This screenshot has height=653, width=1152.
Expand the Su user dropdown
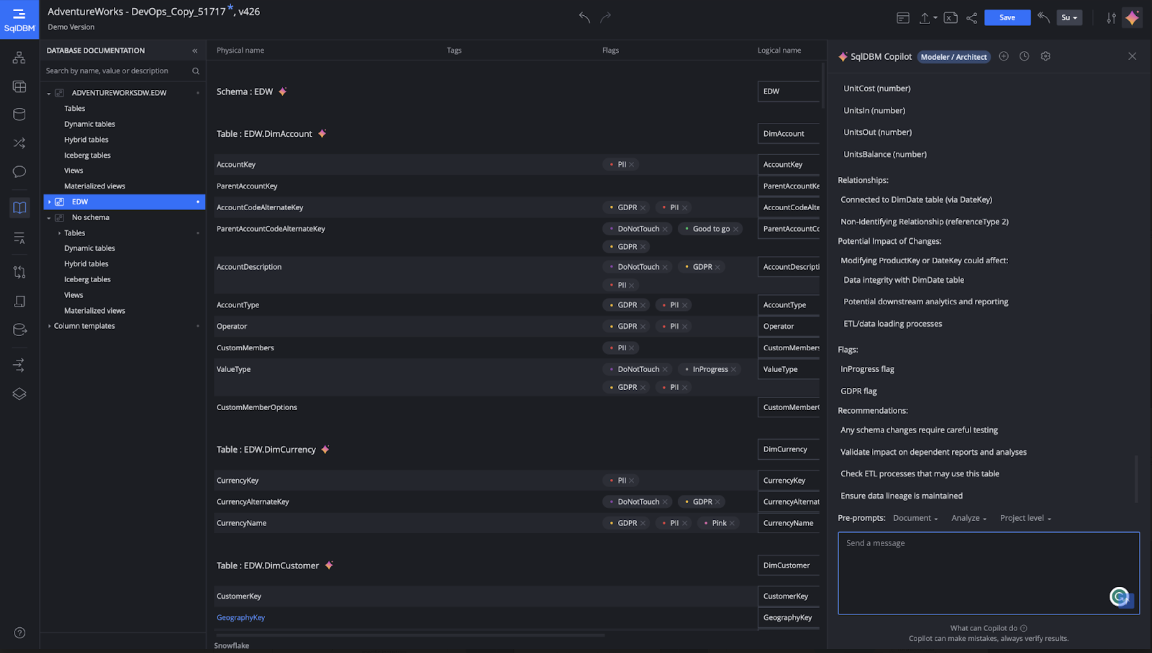[x=1069, y=17]
